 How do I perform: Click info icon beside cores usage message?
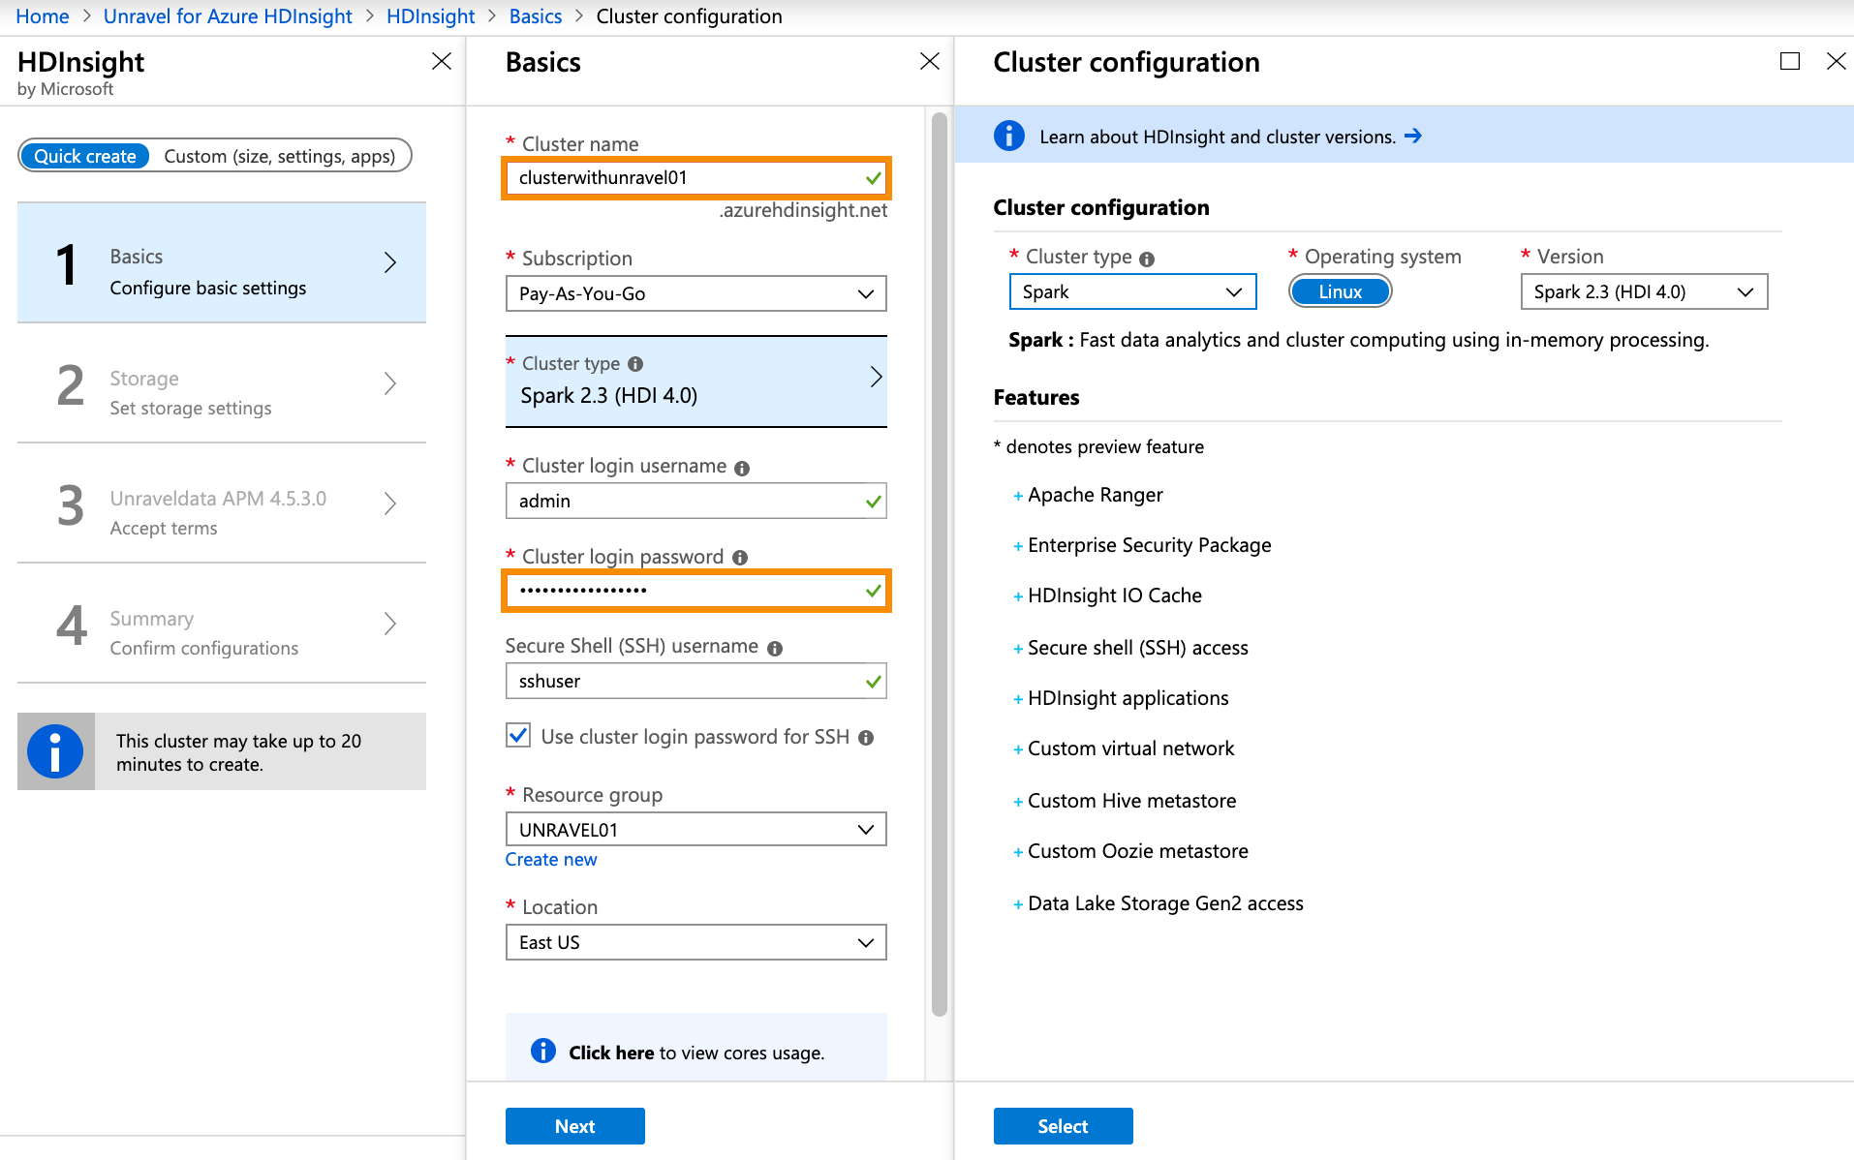[x=543, y=1051]
